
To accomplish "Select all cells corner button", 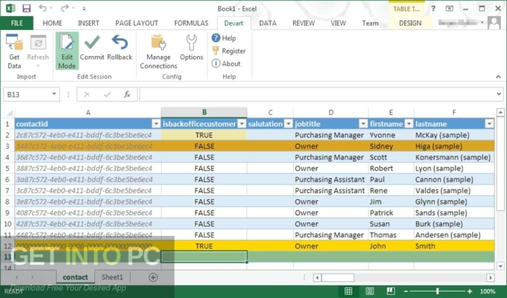I will [x=9, y=112].
